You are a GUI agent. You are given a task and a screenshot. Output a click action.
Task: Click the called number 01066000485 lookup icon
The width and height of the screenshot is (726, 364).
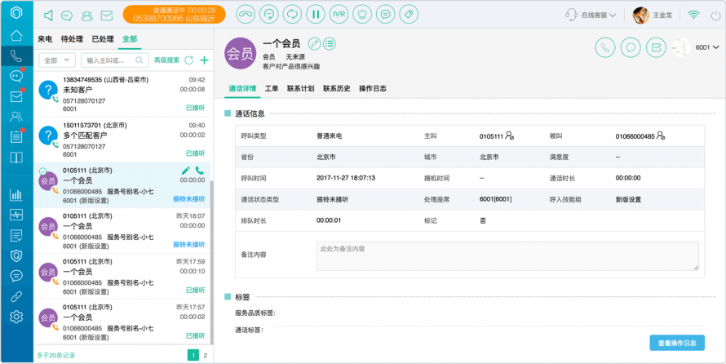[661, 135]
